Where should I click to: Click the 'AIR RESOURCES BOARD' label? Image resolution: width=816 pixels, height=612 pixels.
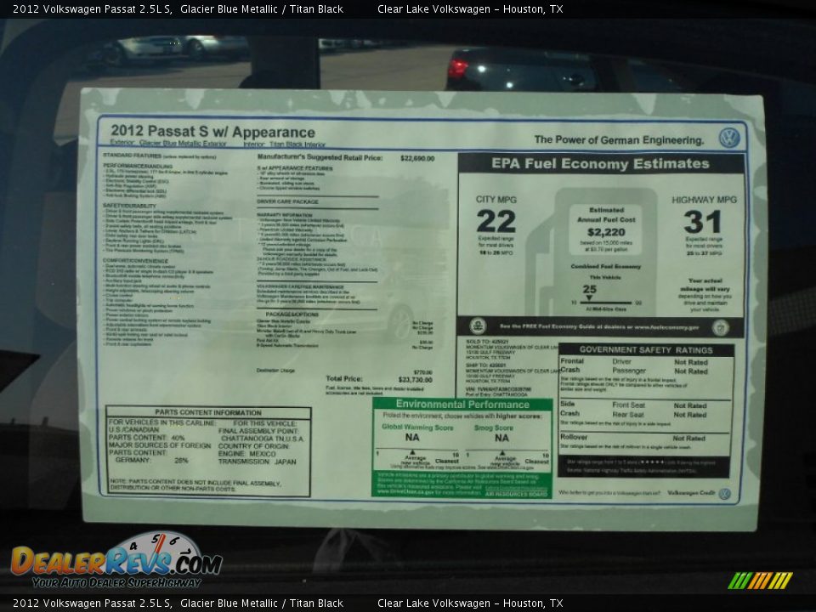tap(516, 493)
